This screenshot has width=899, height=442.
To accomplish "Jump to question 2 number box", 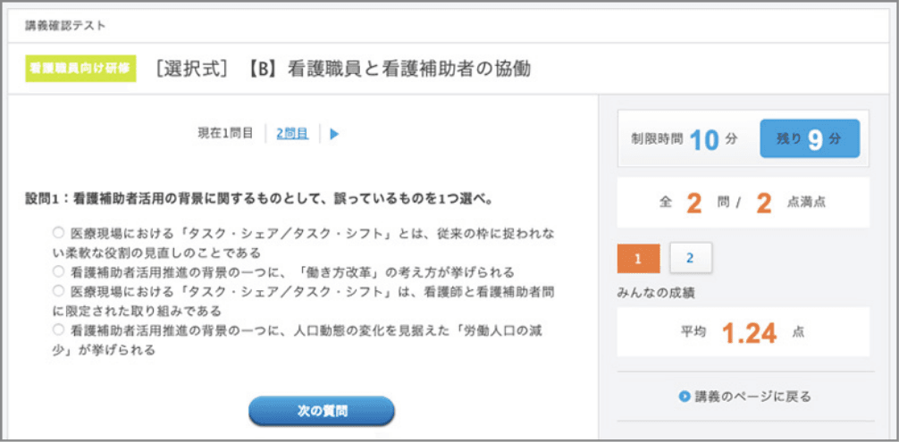I will tap(690, 258).
